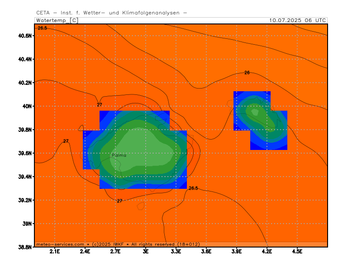Click the 40.2N latitude label
Screen dimensions: 362x271
25,83
